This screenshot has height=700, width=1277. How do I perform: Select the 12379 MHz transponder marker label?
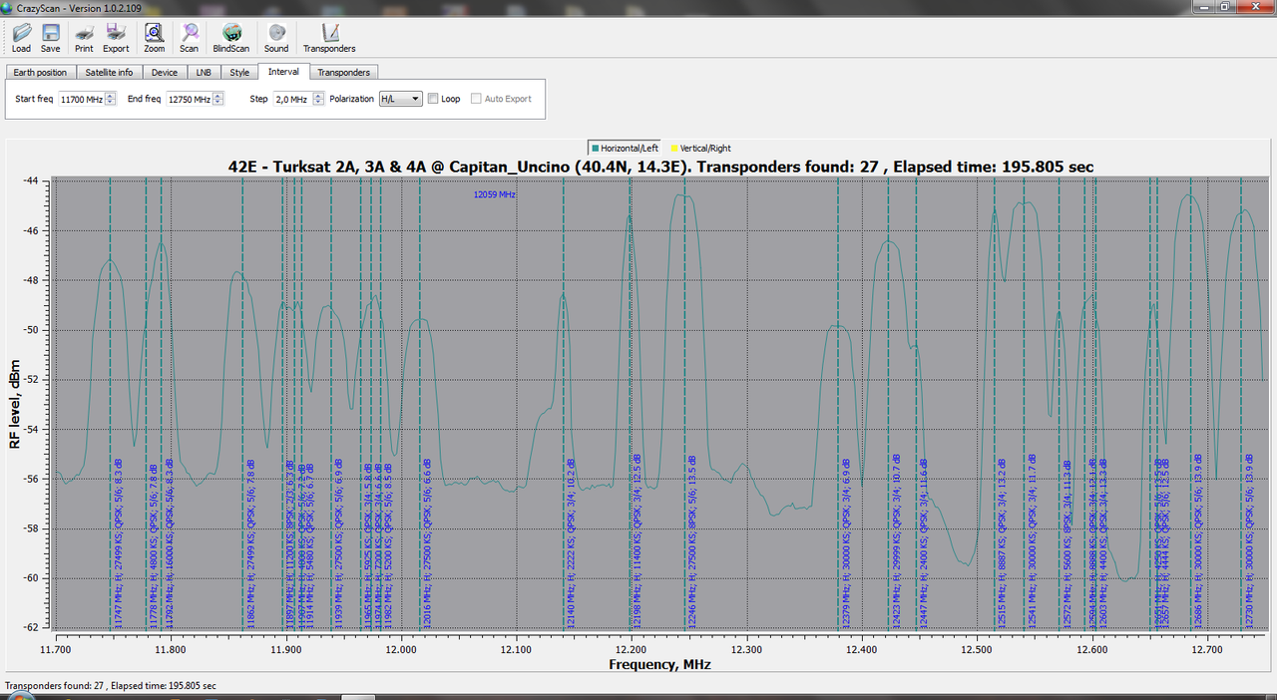coord(846,542)
